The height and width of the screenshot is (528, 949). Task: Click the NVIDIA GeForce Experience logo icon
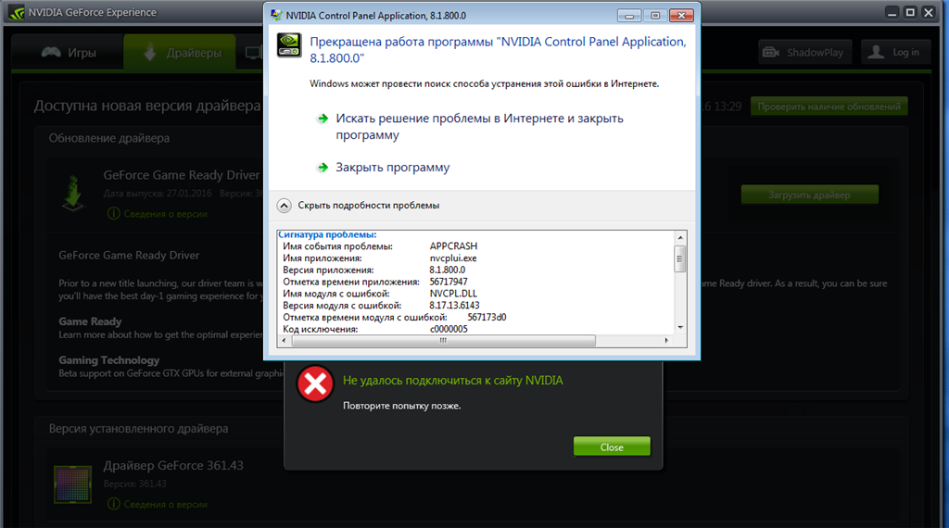(17, 12)
